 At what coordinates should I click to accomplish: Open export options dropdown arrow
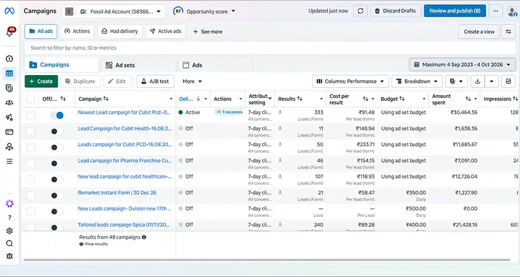(x=491, y=82)
